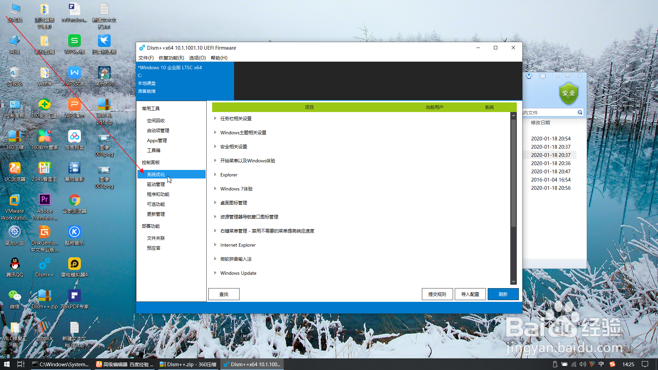Open the 选项(O) menu
This screenshot has height=370, width=658.
[197, 58]
